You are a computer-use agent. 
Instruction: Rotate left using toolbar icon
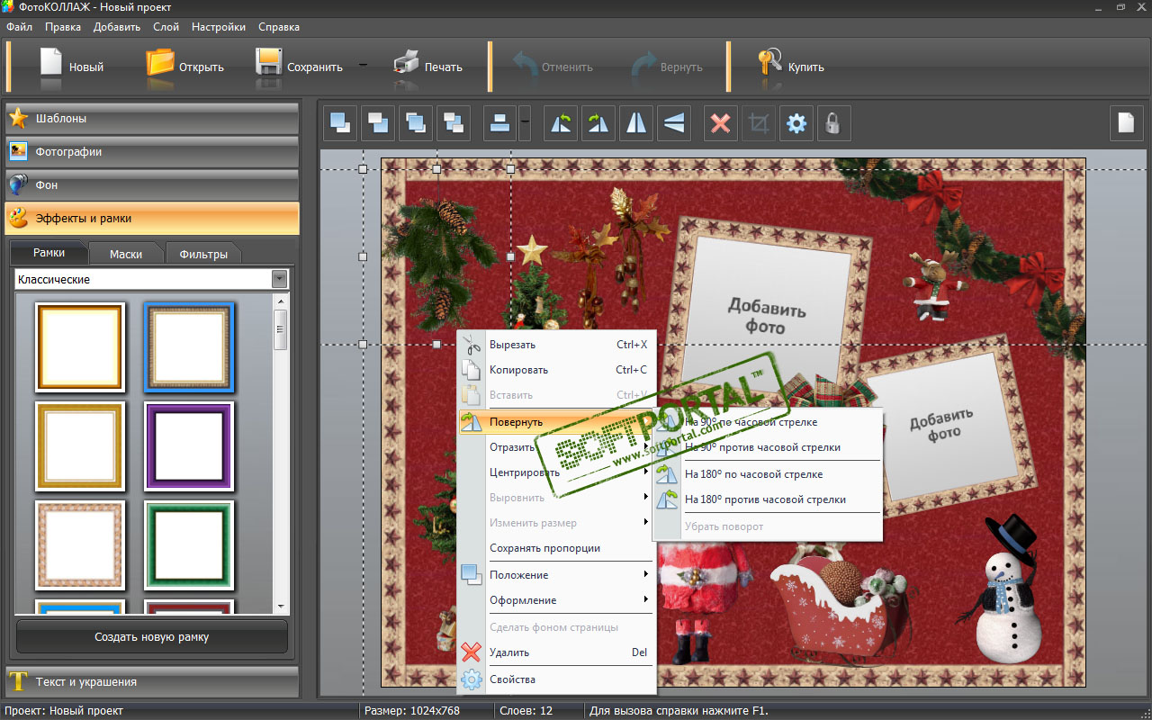(562, 122)
